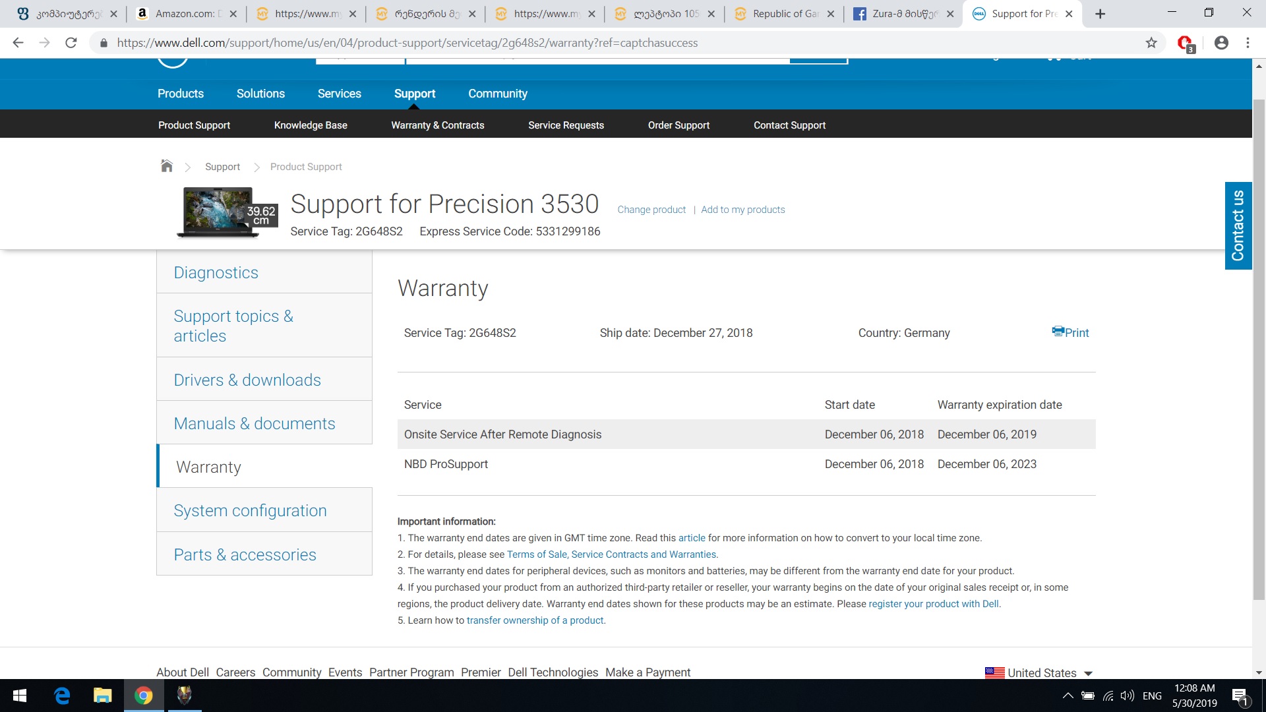Image resolution: width=1266 pixels, height=712 pixels.
Task: Open a new browser tab
Action: [1100, 14]
